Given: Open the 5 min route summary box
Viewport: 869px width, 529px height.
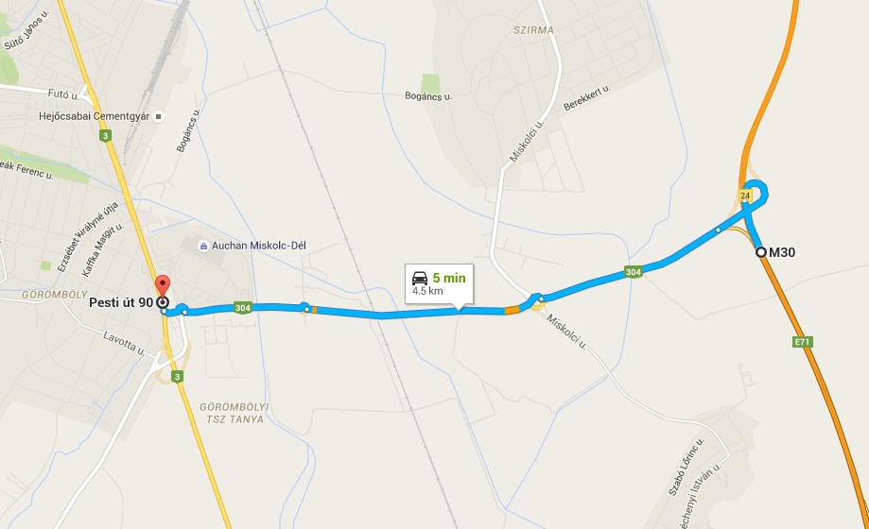Looking at the screenshot, I should click(x=439, y=284).
